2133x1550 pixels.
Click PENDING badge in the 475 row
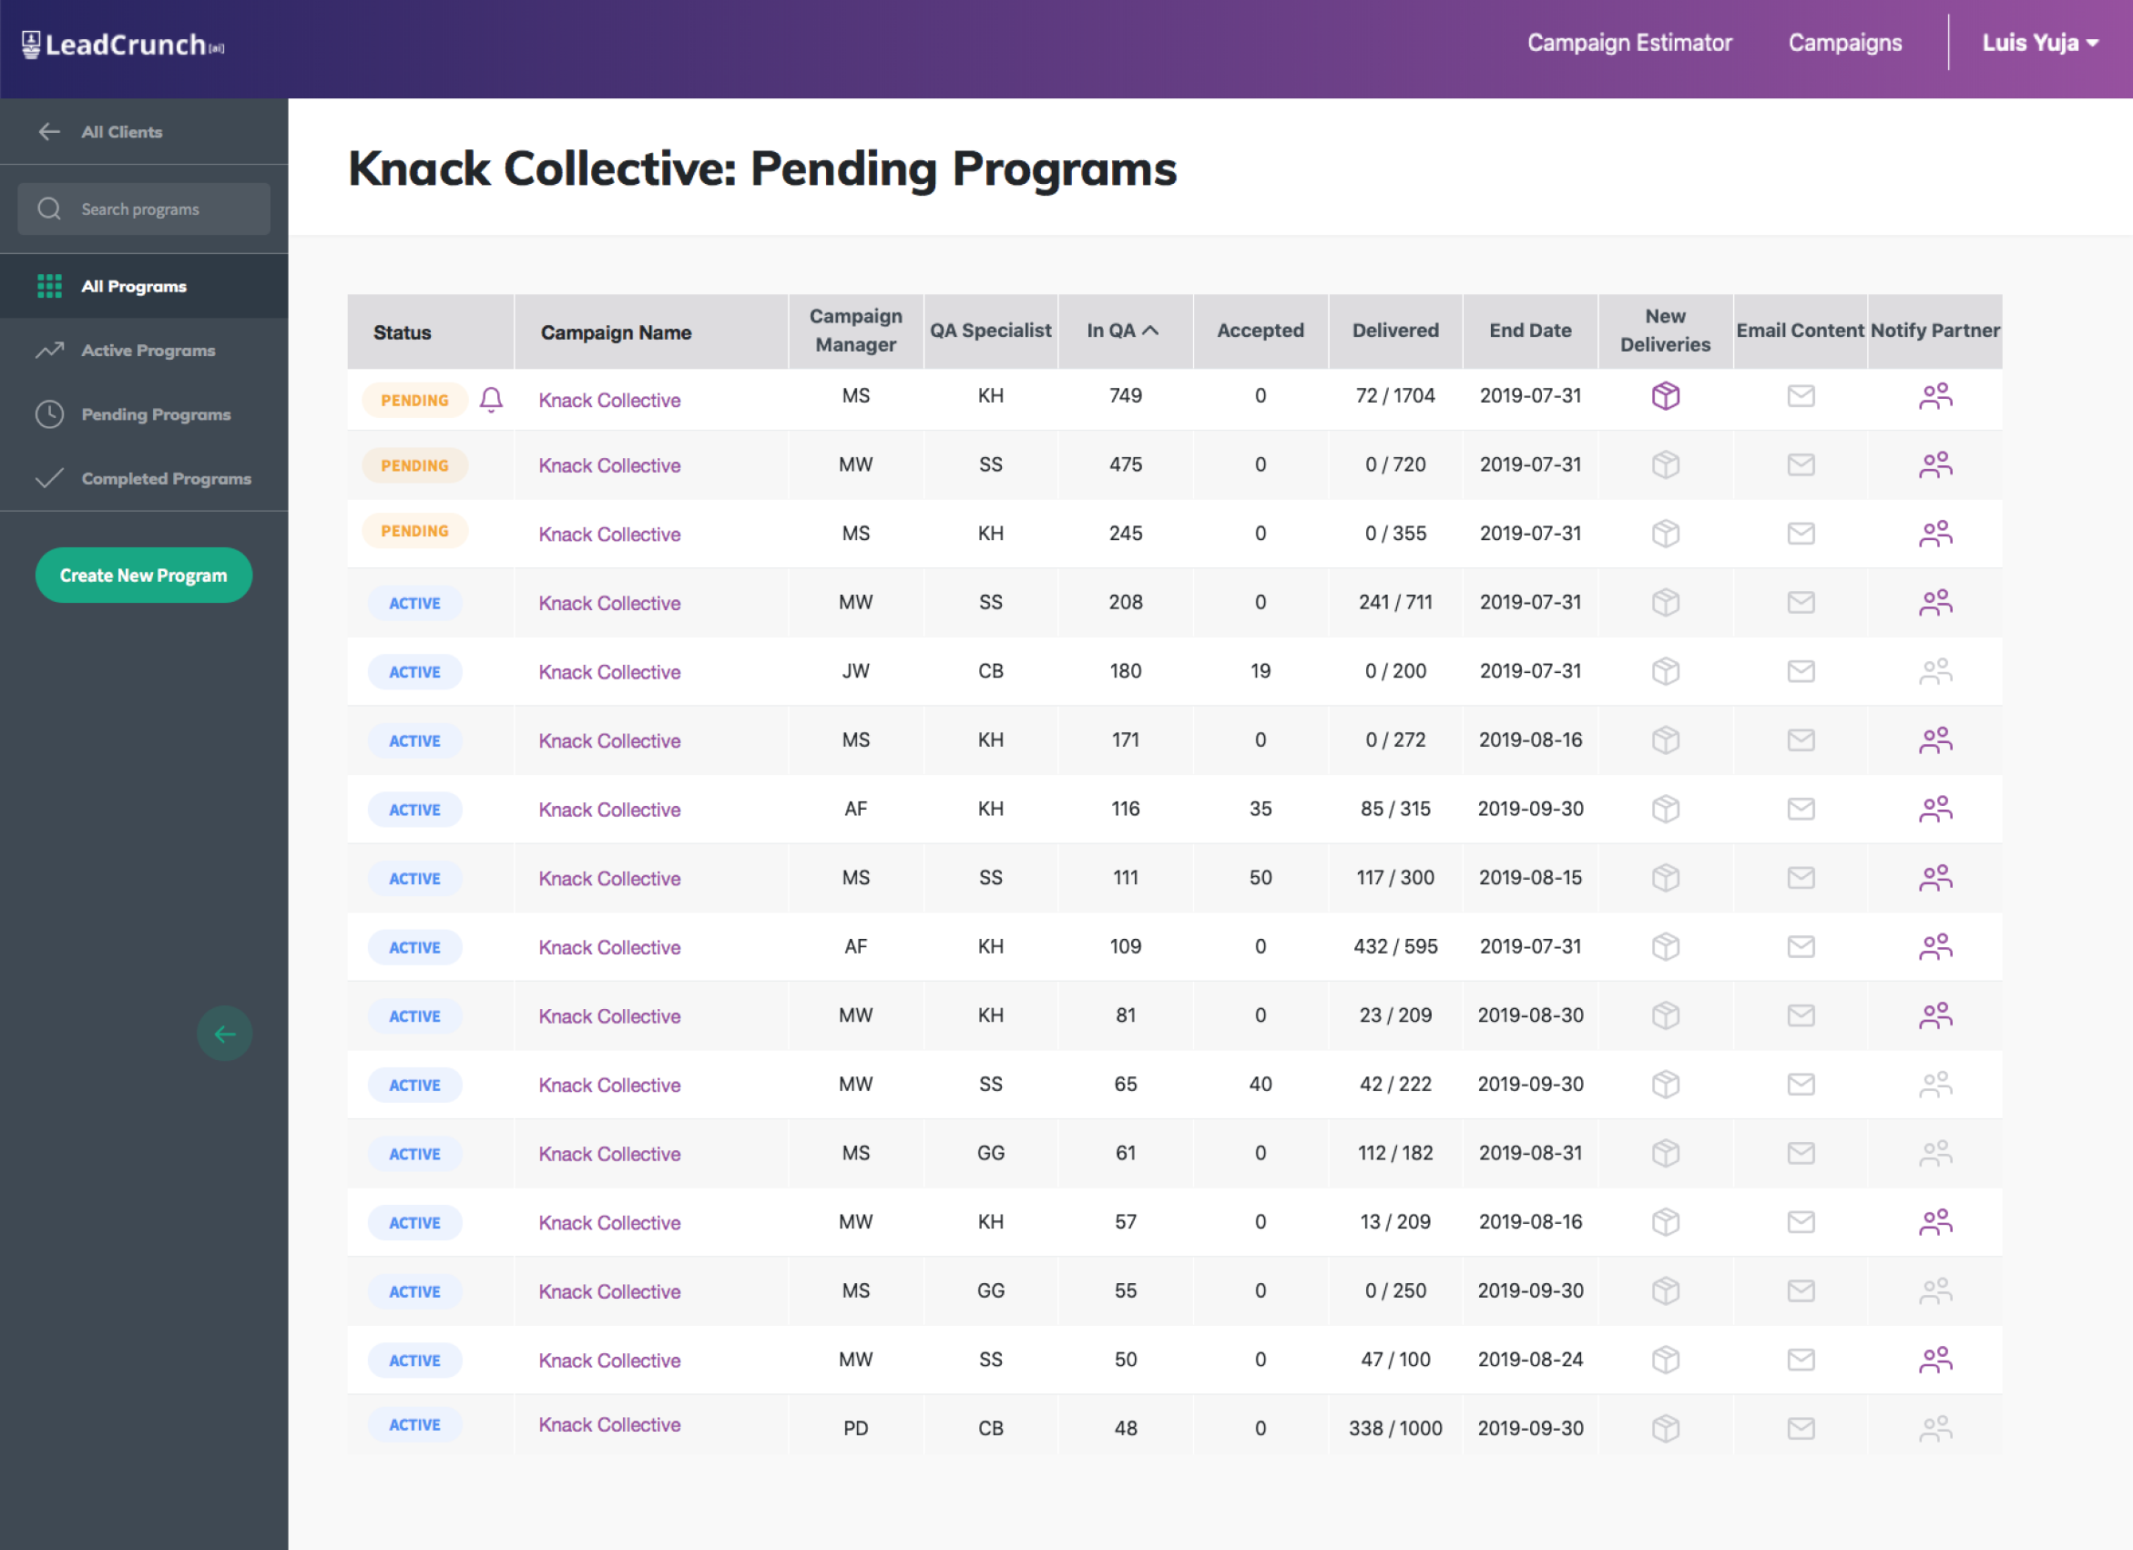click(414, 465)
